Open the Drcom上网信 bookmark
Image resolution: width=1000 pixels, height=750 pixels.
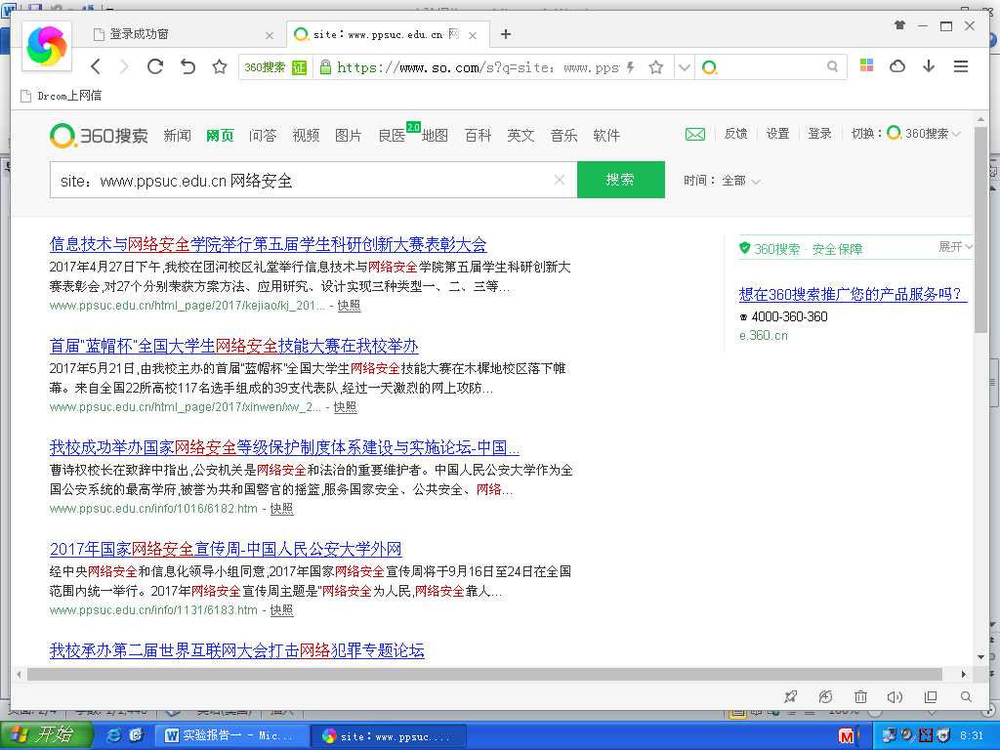click(62, 96)
